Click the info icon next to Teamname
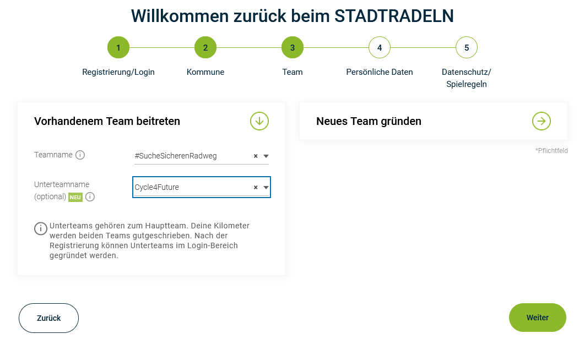Image resolution: width=579 pixels, height=339 pixels. [x=80, y=155]
